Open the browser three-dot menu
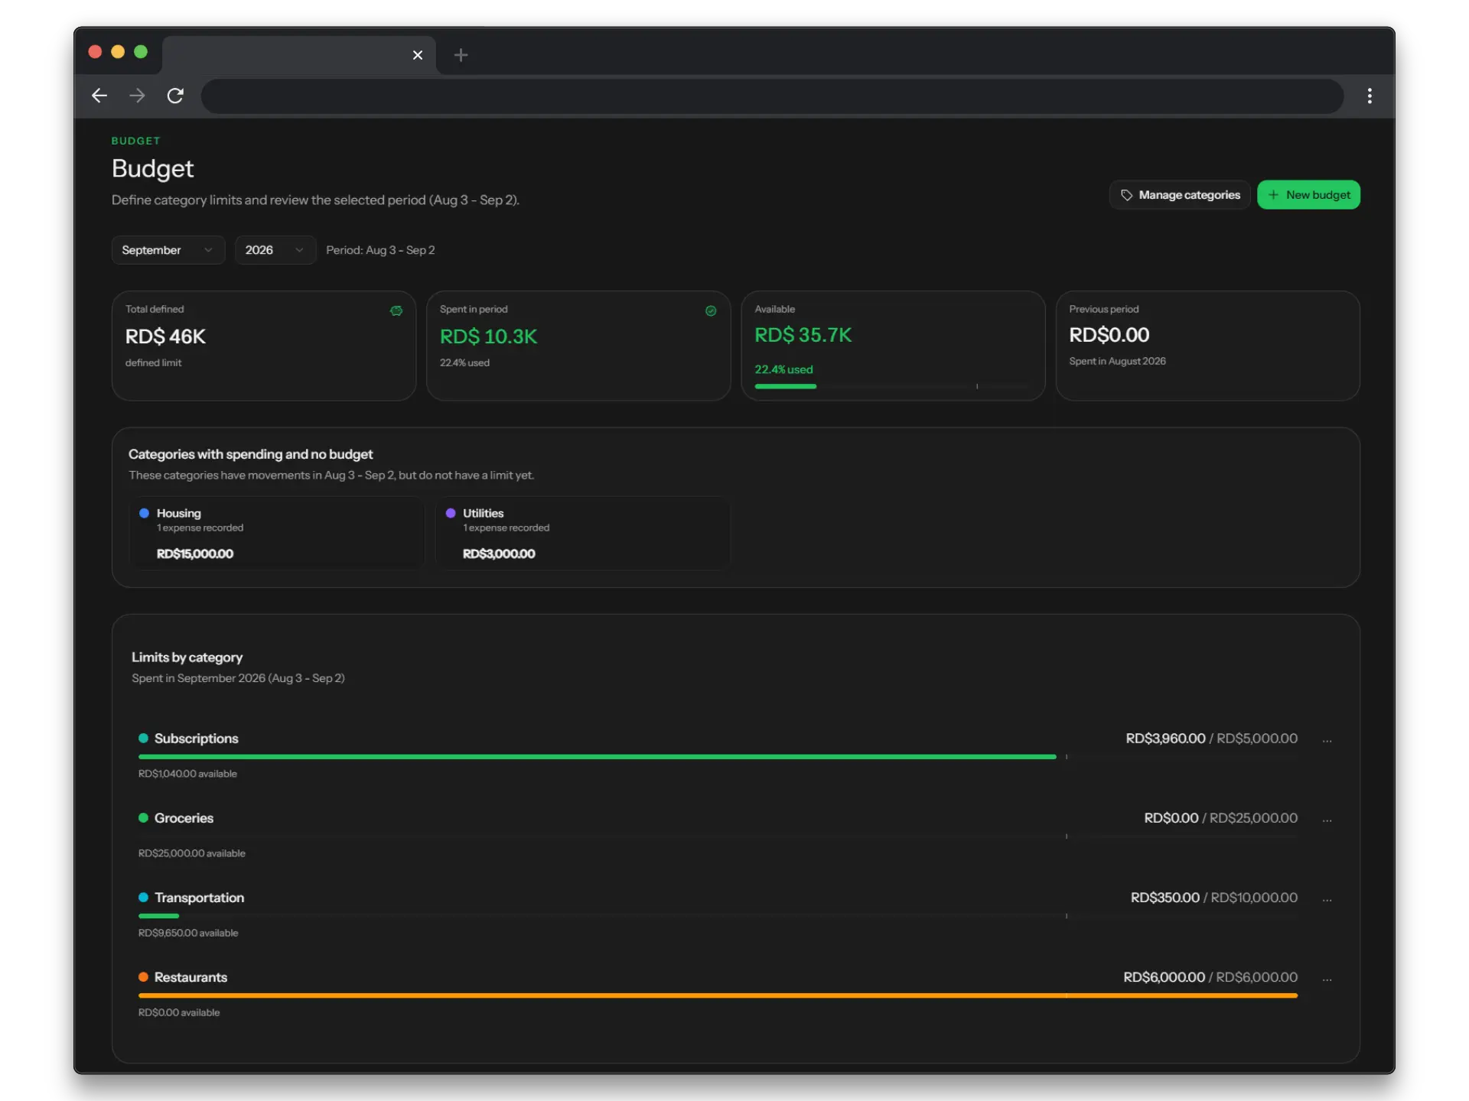This screenshot has width=1469, height=1101. [1370, 96]
